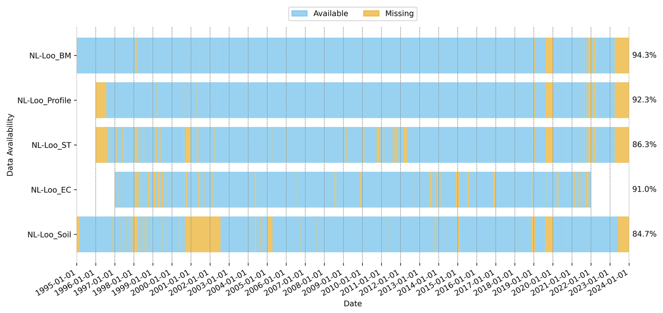Image resolution: width=663 pixels, height=313 pixels.
Task: Click the first missing segment in NL-Loo_Profile bar
Action: [101, 100]
